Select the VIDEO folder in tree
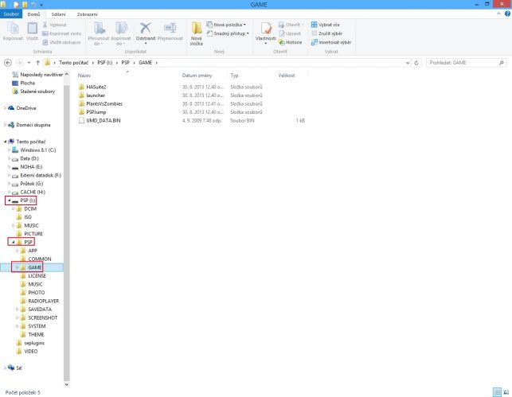 click(31, 352)
